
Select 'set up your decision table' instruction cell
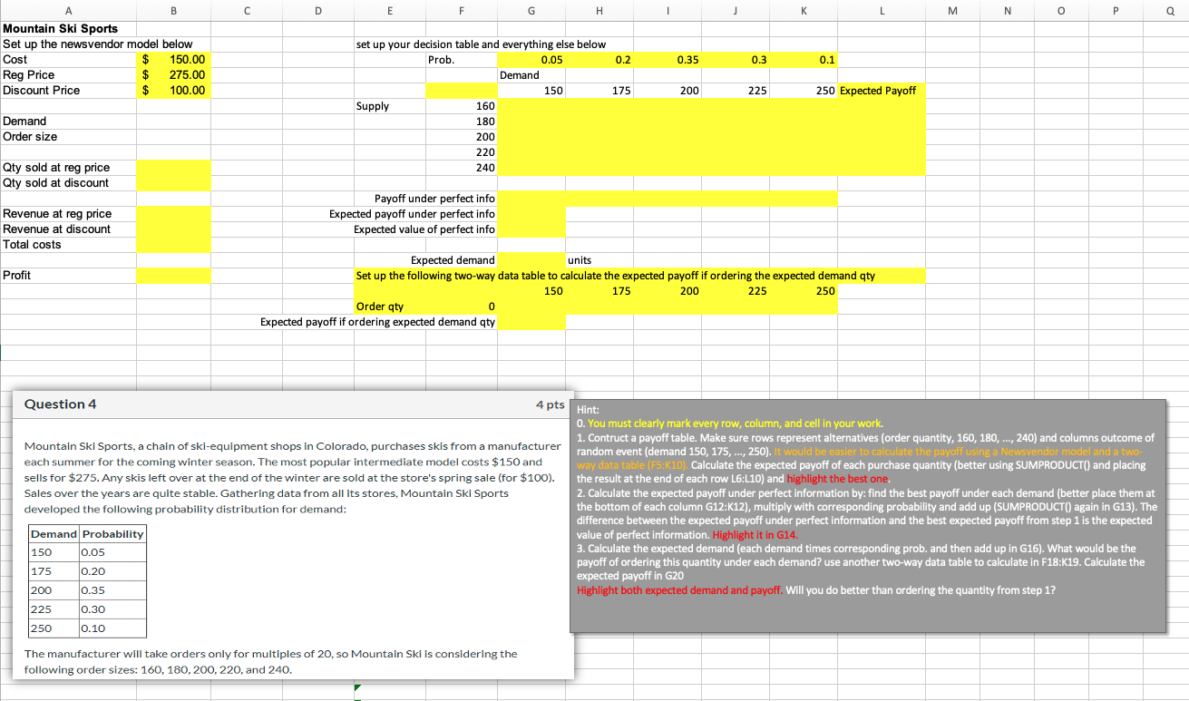(x=482, y=44)
